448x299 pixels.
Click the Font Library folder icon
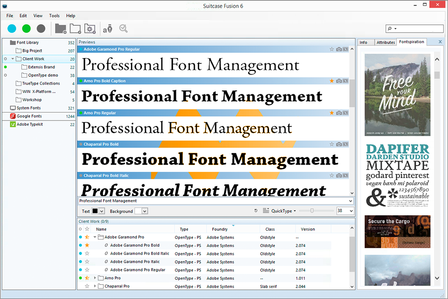click(x=13, y=42)
